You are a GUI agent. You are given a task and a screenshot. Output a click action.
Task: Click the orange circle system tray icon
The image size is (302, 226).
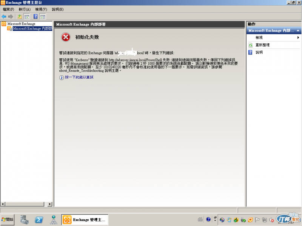(250, 220)
